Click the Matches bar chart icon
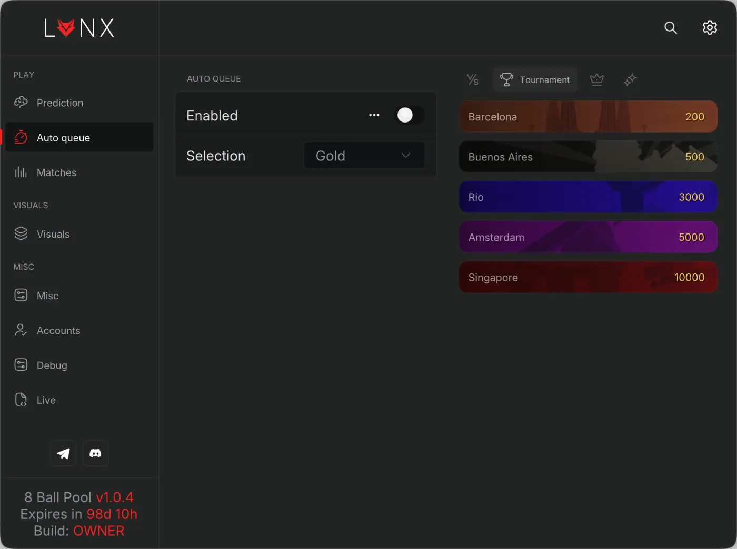Viewport: 737px width, 549px height. click(x=21, y=172)
